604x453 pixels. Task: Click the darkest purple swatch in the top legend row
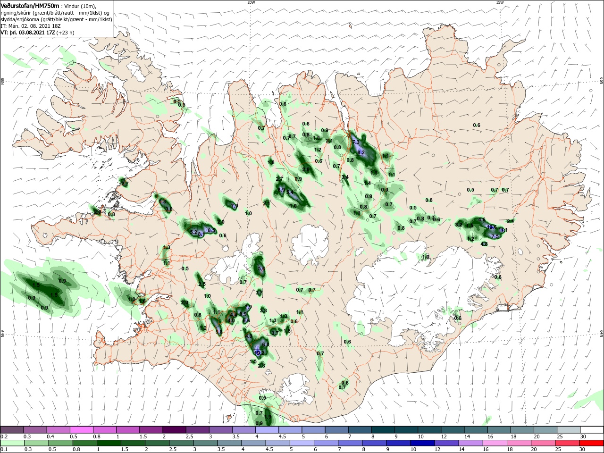174,430
